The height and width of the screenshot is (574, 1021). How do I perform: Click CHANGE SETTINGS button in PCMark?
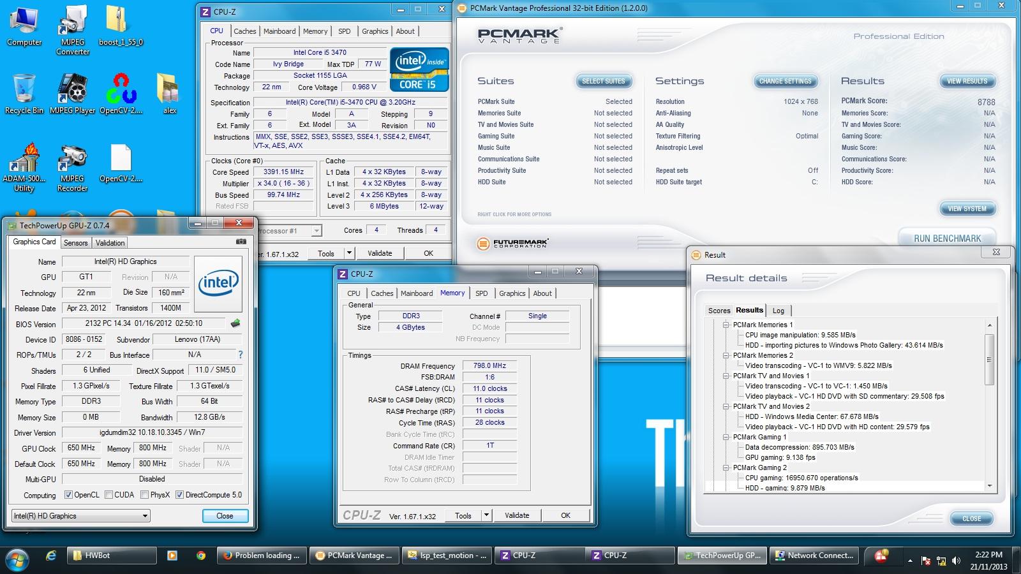[785, 81]
